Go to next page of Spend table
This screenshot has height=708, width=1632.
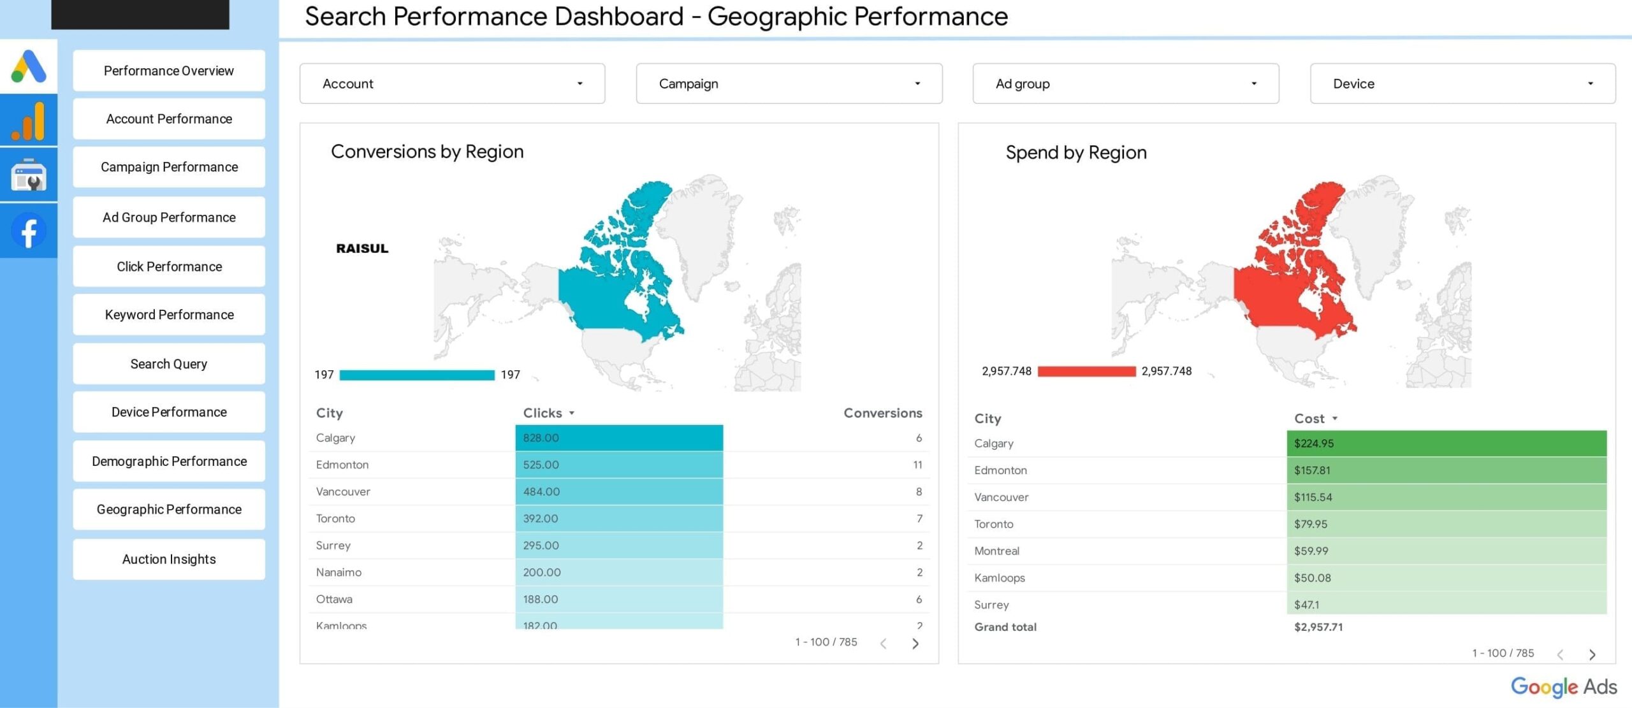[x=1592, y=654]
